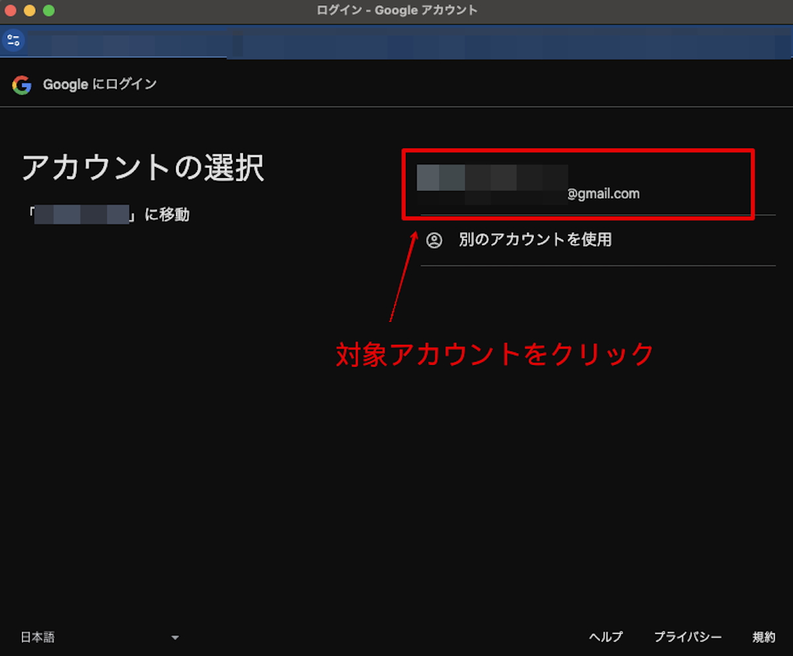Click the Google にログイン header text
Viewport: 793px width, 656px height.
(x=100, y=85)
